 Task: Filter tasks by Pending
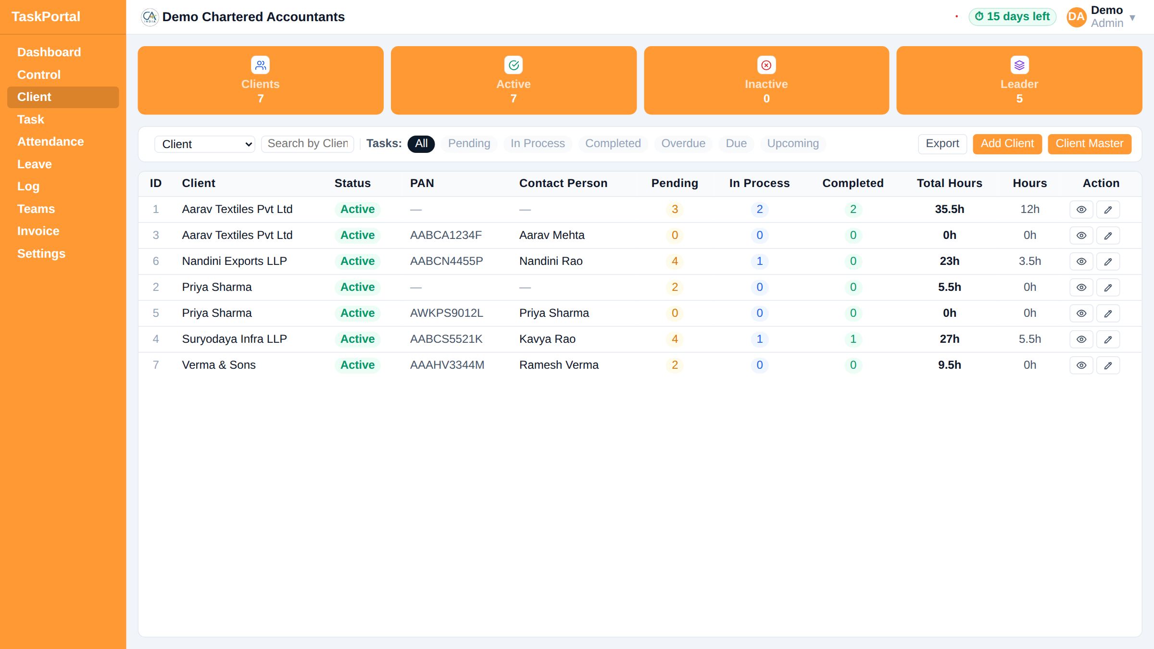[x=469, y=144]
